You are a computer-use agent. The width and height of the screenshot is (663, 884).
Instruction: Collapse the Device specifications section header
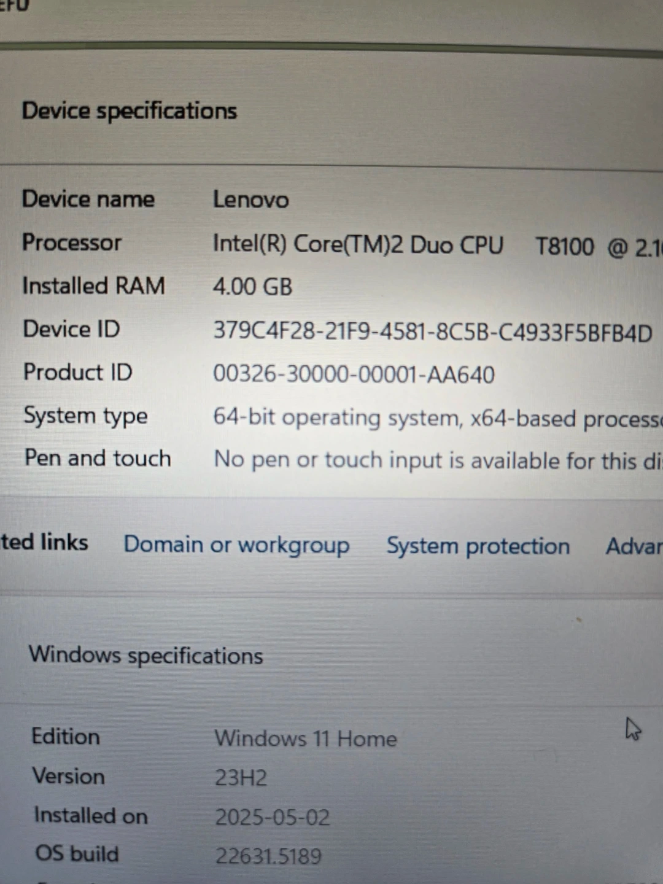130,111
